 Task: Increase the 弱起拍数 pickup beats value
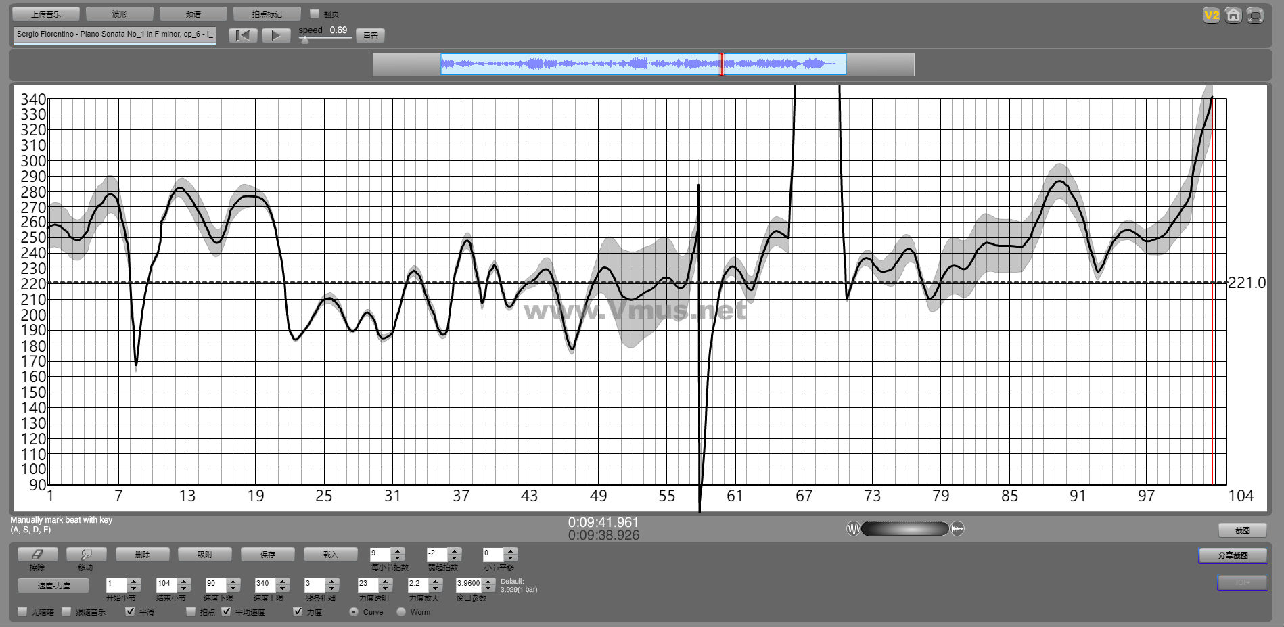point(454,551)
